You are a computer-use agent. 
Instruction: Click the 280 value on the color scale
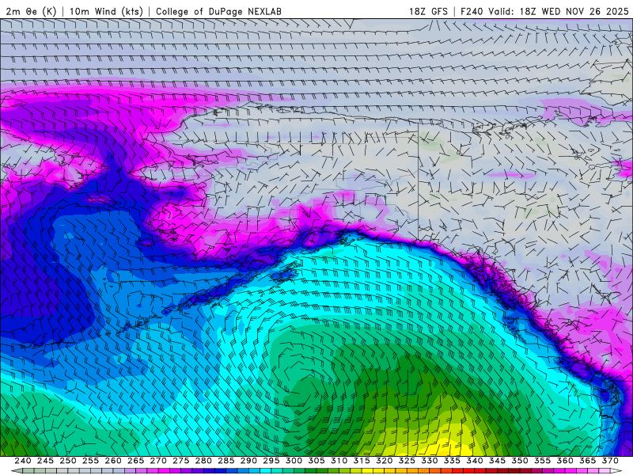pos(203,461)
